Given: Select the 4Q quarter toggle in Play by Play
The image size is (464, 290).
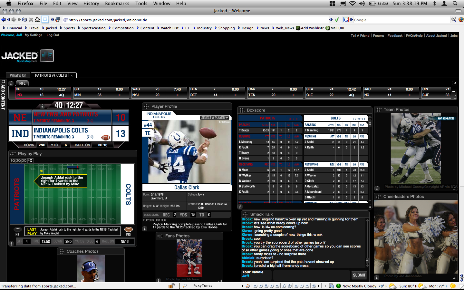Looking at the screenshot, I should [x=30, y=160].
